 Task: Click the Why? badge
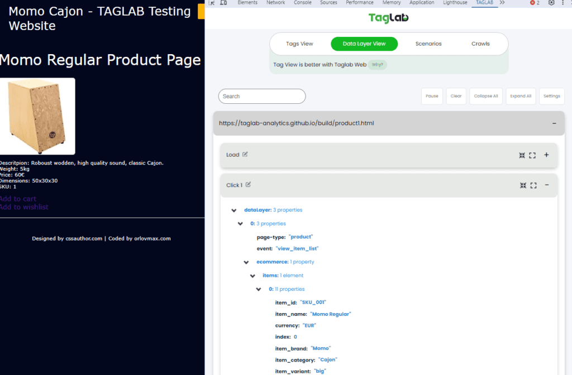pyautogui.click(x=377, y=65)
